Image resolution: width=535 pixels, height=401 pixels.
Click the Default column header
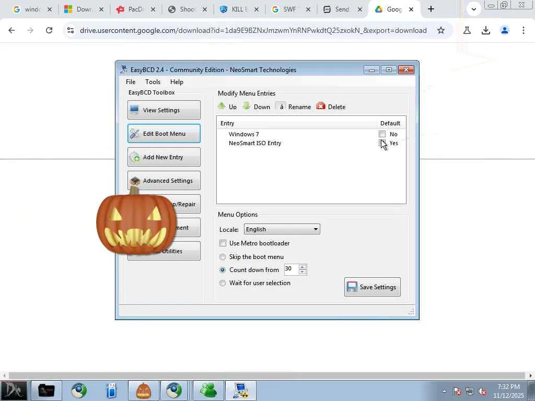(x=390, y=123)
